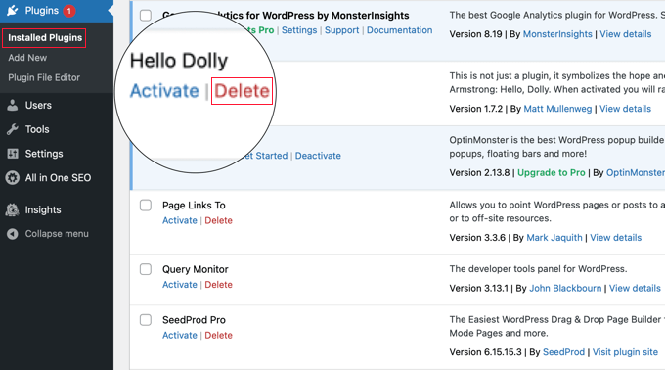Click the SeedProd author link
The image size is (665, 370).
[x=563, y=352]
